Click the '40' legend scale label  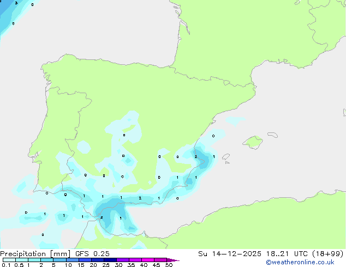144,265
